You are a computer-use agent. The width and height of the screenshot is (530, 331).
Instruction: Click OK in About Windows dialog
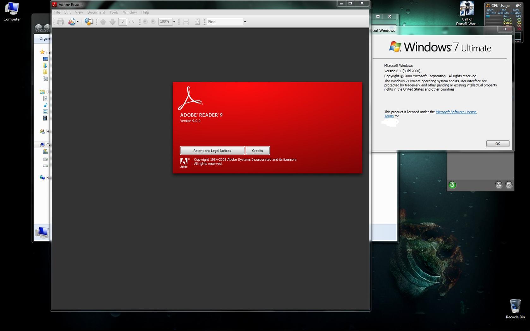pos(498,144)
